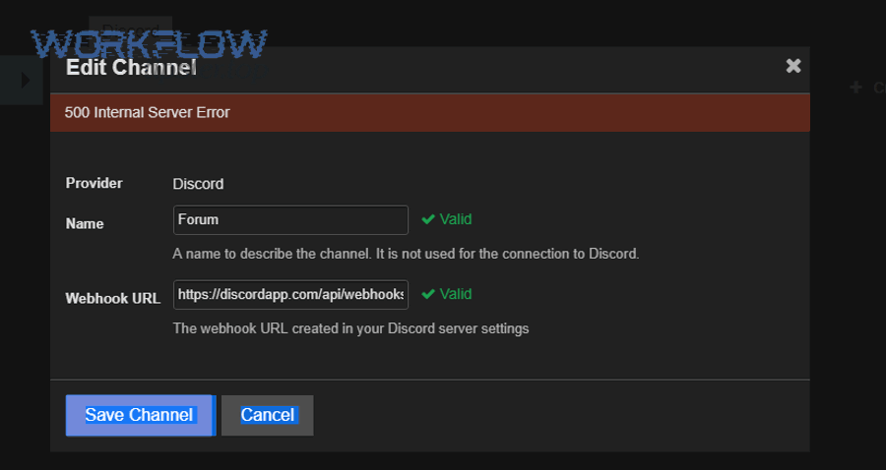Select the Discord provider value text
886x470 pixels.
pos(198,184)
